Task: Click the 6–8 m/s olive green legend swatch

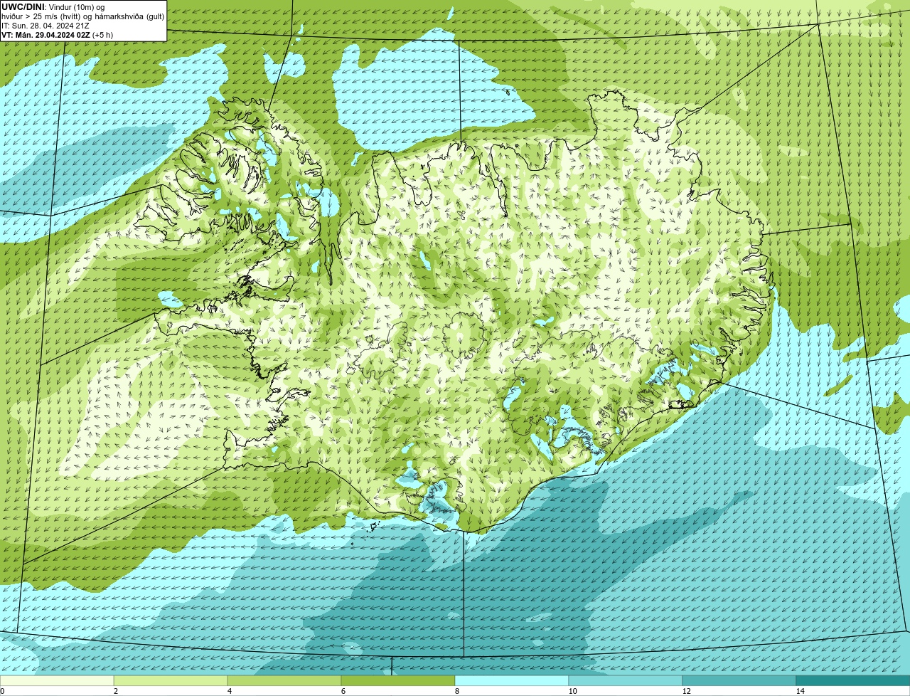Action: point(398,680)
